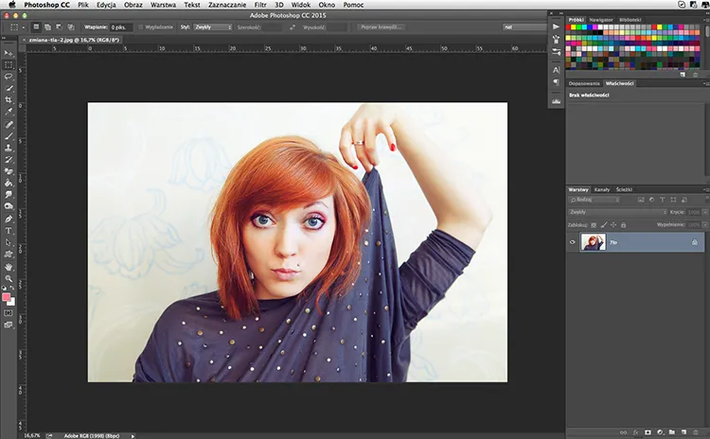Click the Popraw krawędź button

381,27
